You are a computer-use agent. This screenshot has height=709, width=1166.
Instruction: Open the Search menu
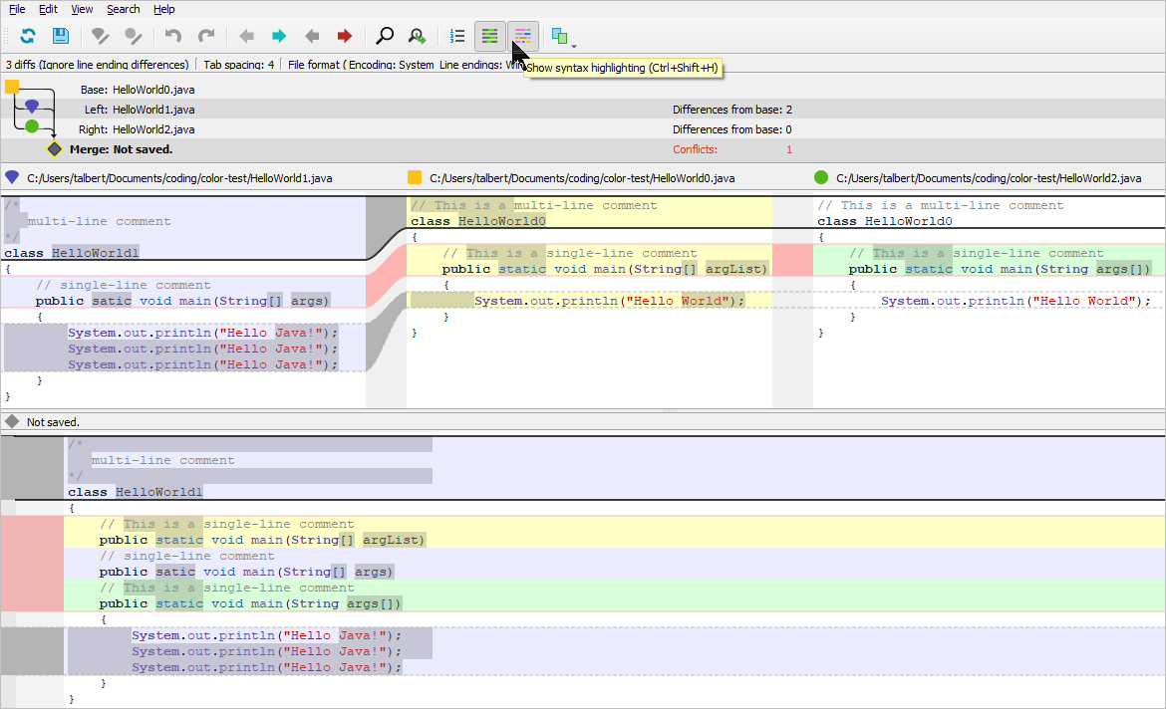(123, 9)
